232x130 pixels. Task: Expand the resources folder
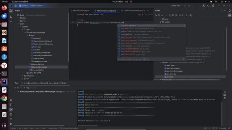click(22, 76)
